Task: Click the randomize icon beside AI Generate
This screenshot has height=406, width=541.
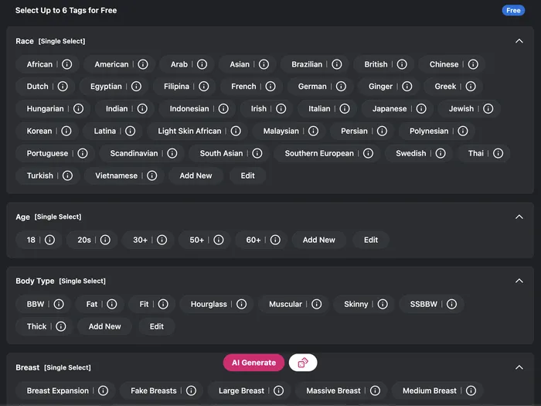Action: [303, 363]
